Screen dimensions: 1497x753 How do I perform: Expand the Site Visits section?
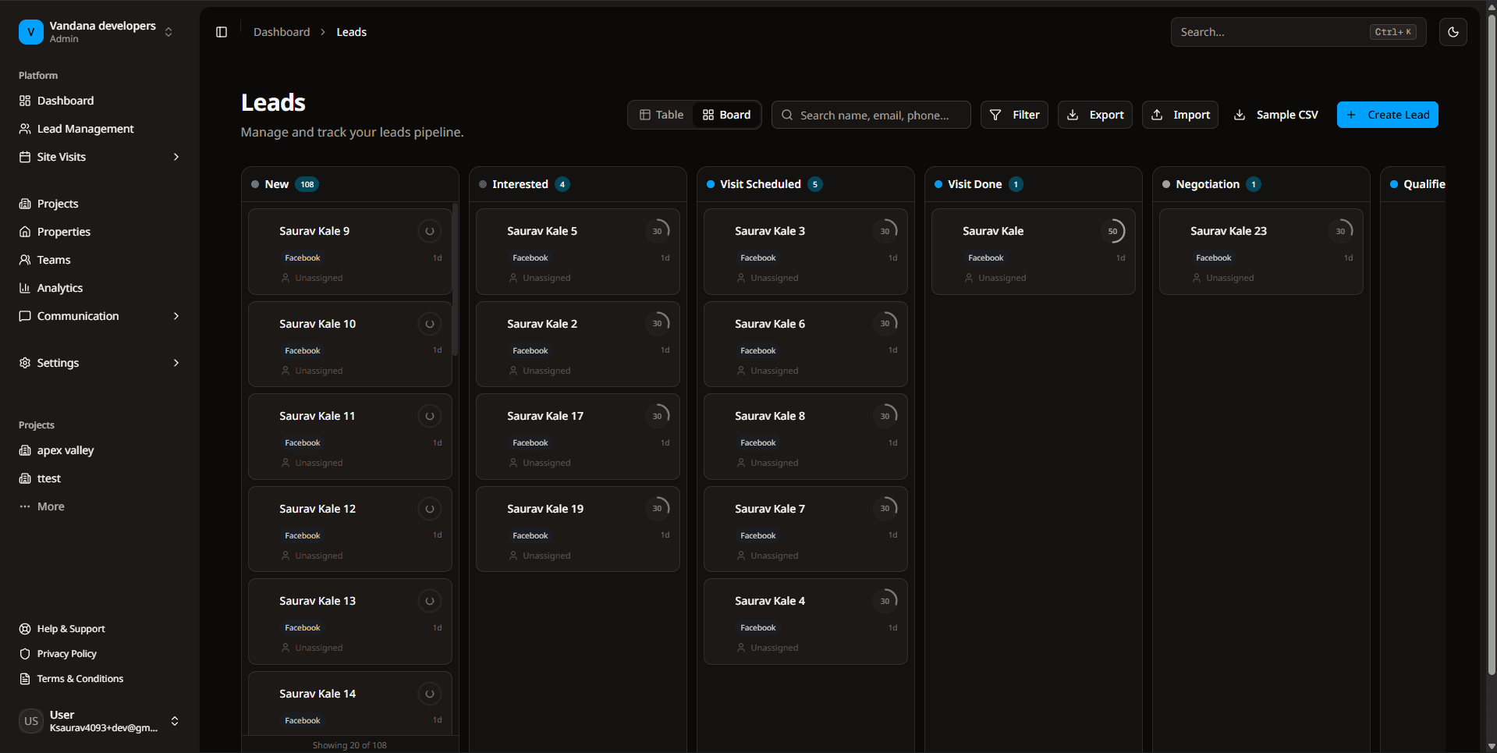pos(176,157)
